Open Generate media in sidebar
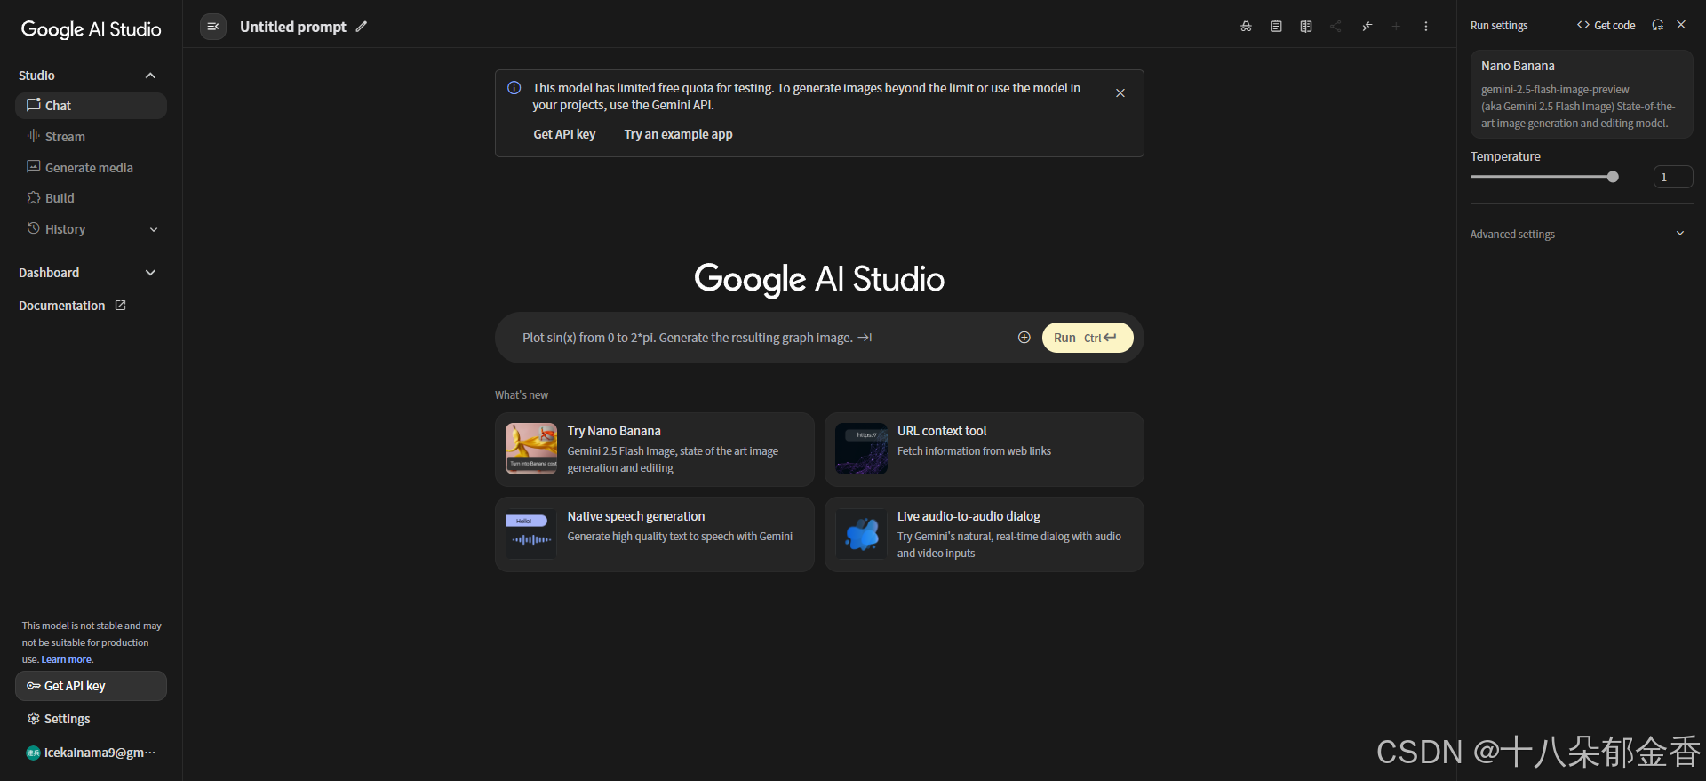This screenshot has width=1706, height=781. point(91,168)
